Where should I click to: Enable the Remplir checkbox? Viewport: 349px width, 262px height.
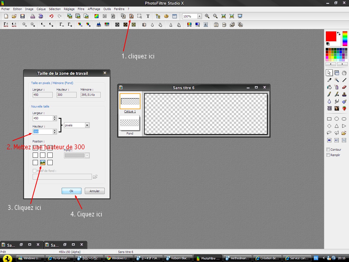328,155
